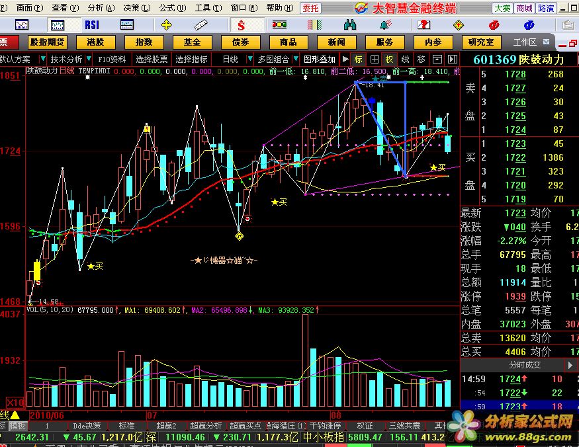Expand the 日线 period dropdown arrow

pyautogui.click(x=250, y=59)
